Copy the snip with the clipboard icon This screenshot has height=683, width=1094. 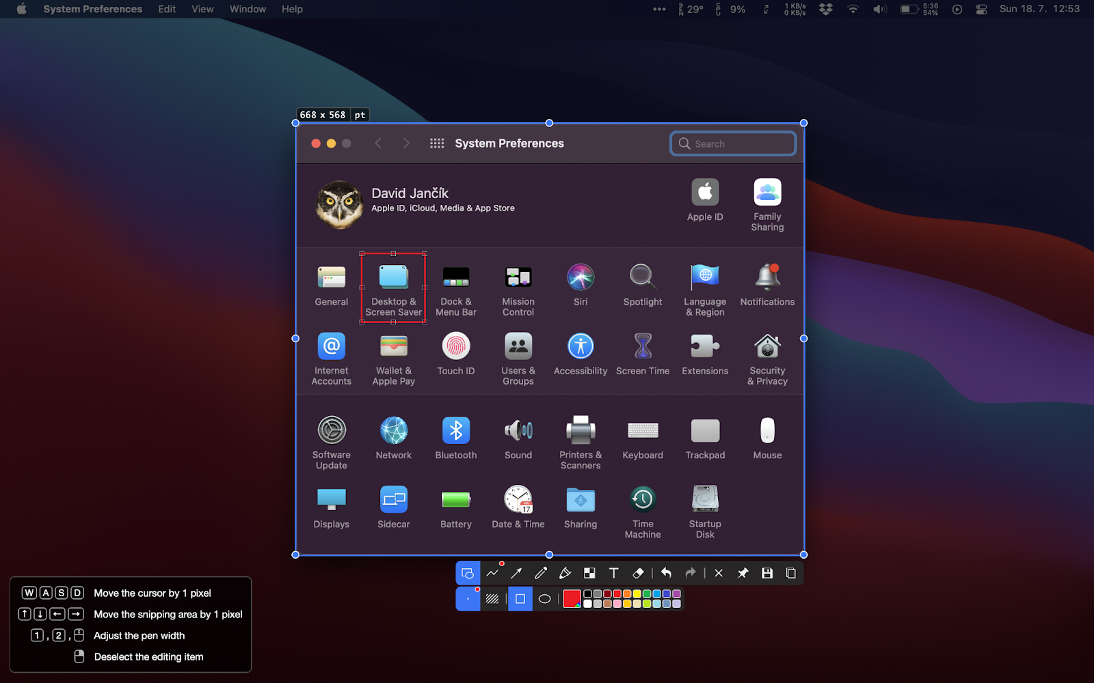(x=791, y=573)
